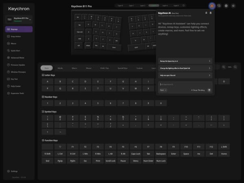244x183 pixels.
Task: Clear the AI chat with the trash icon
Action: (x=211, y=13)
